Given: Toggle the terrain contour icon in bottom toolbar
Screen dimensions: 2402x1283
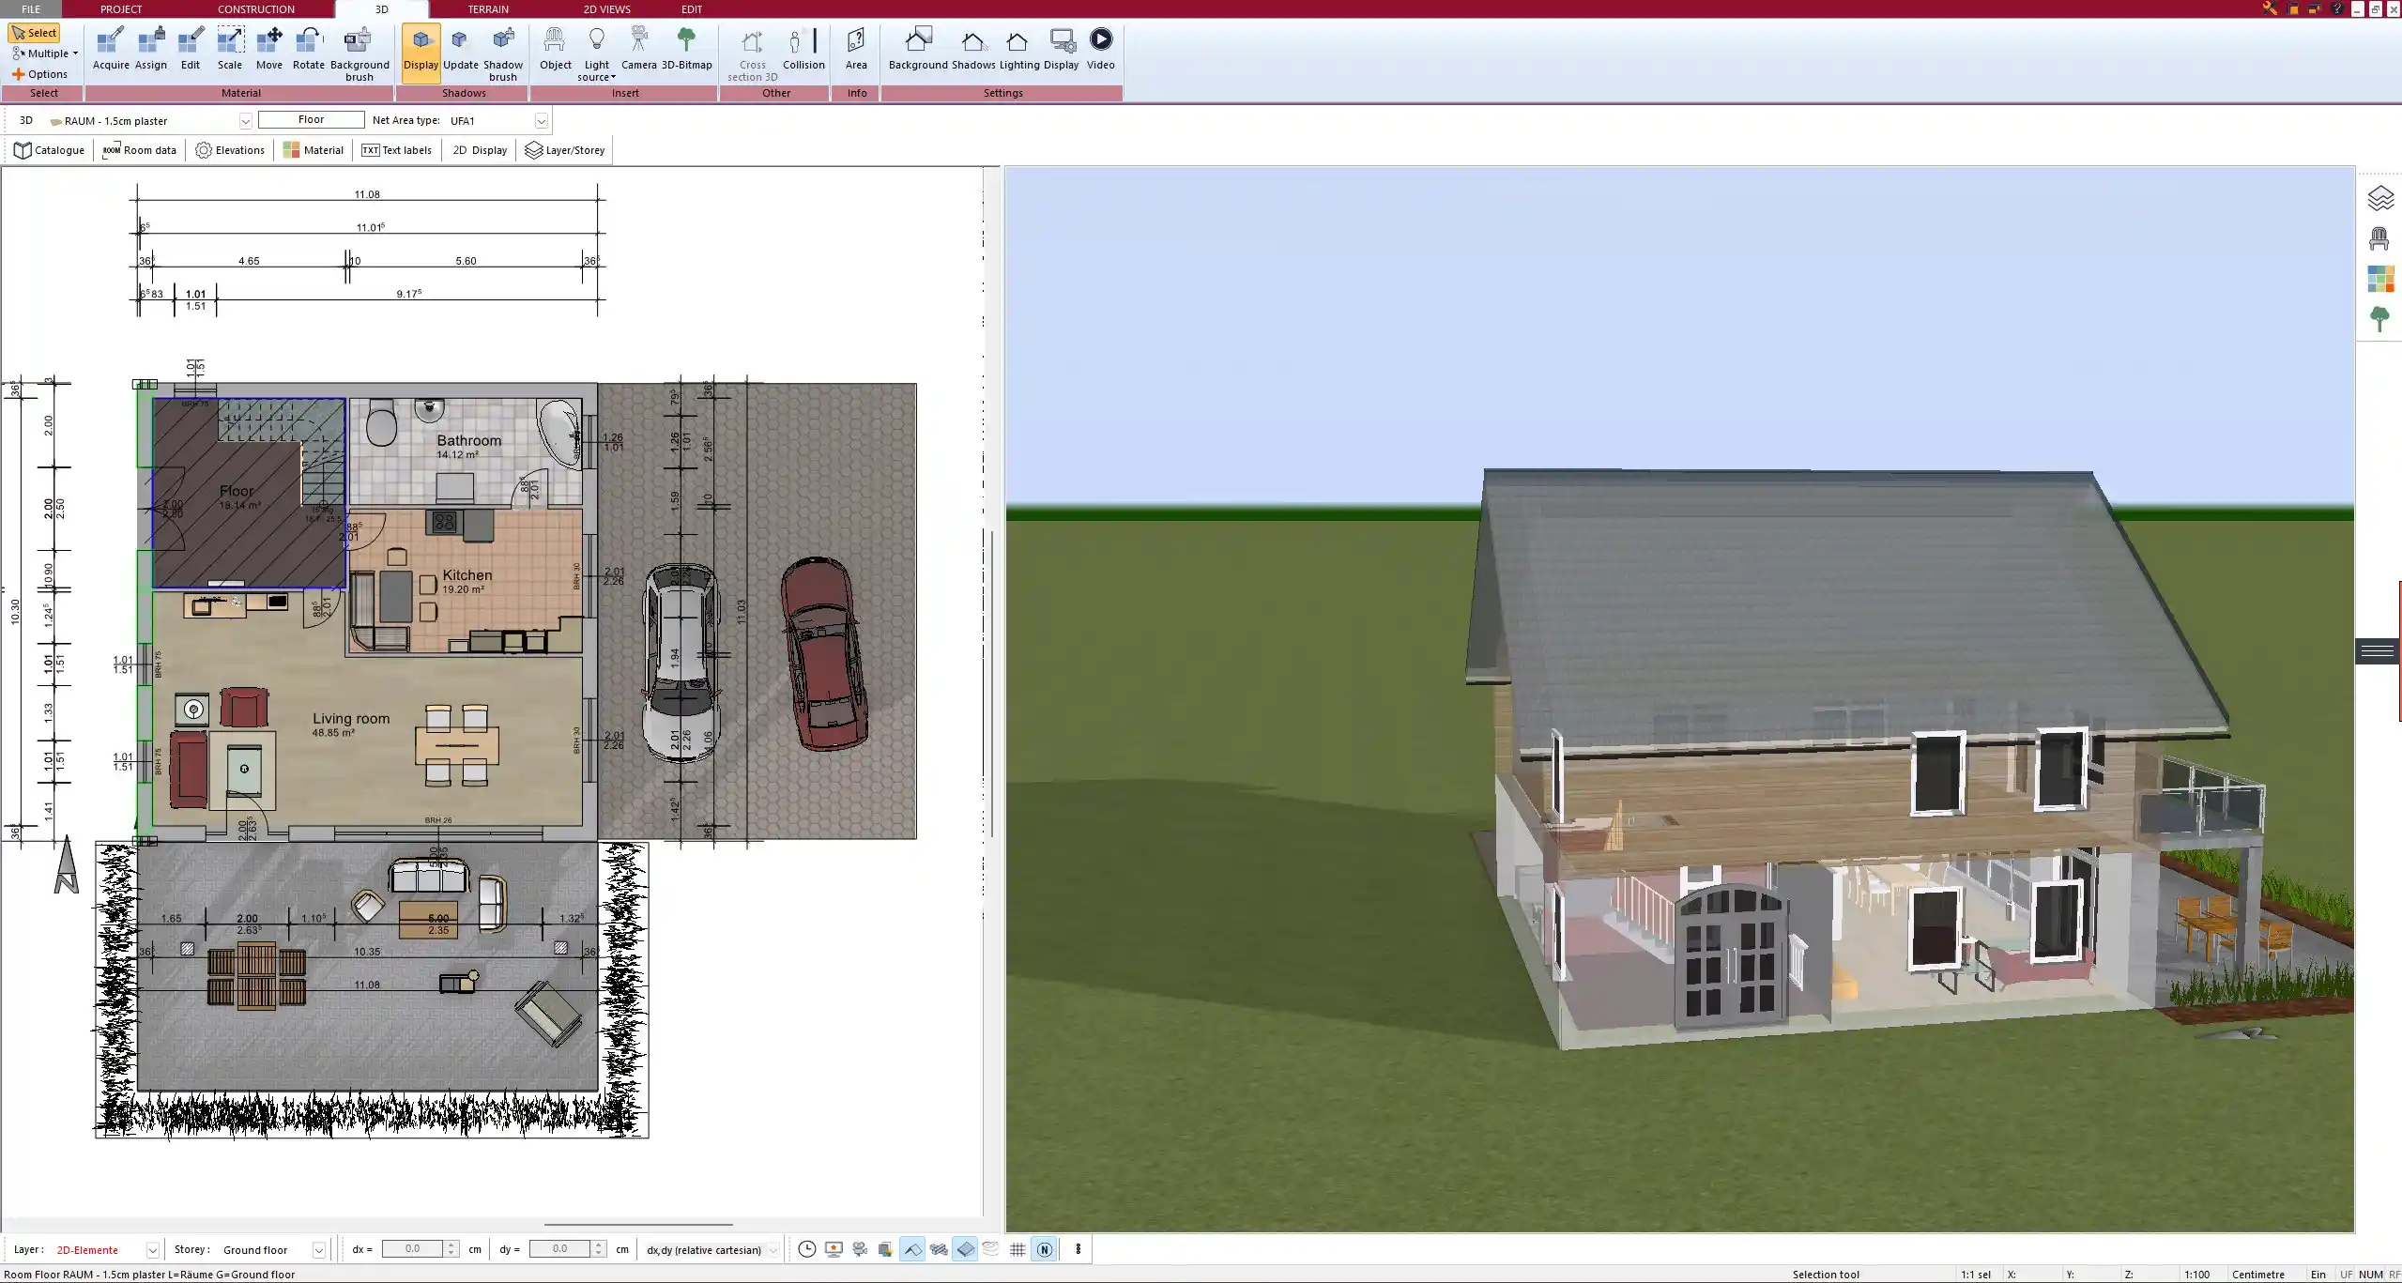Looking at the screenshot, I should 991,1249.
